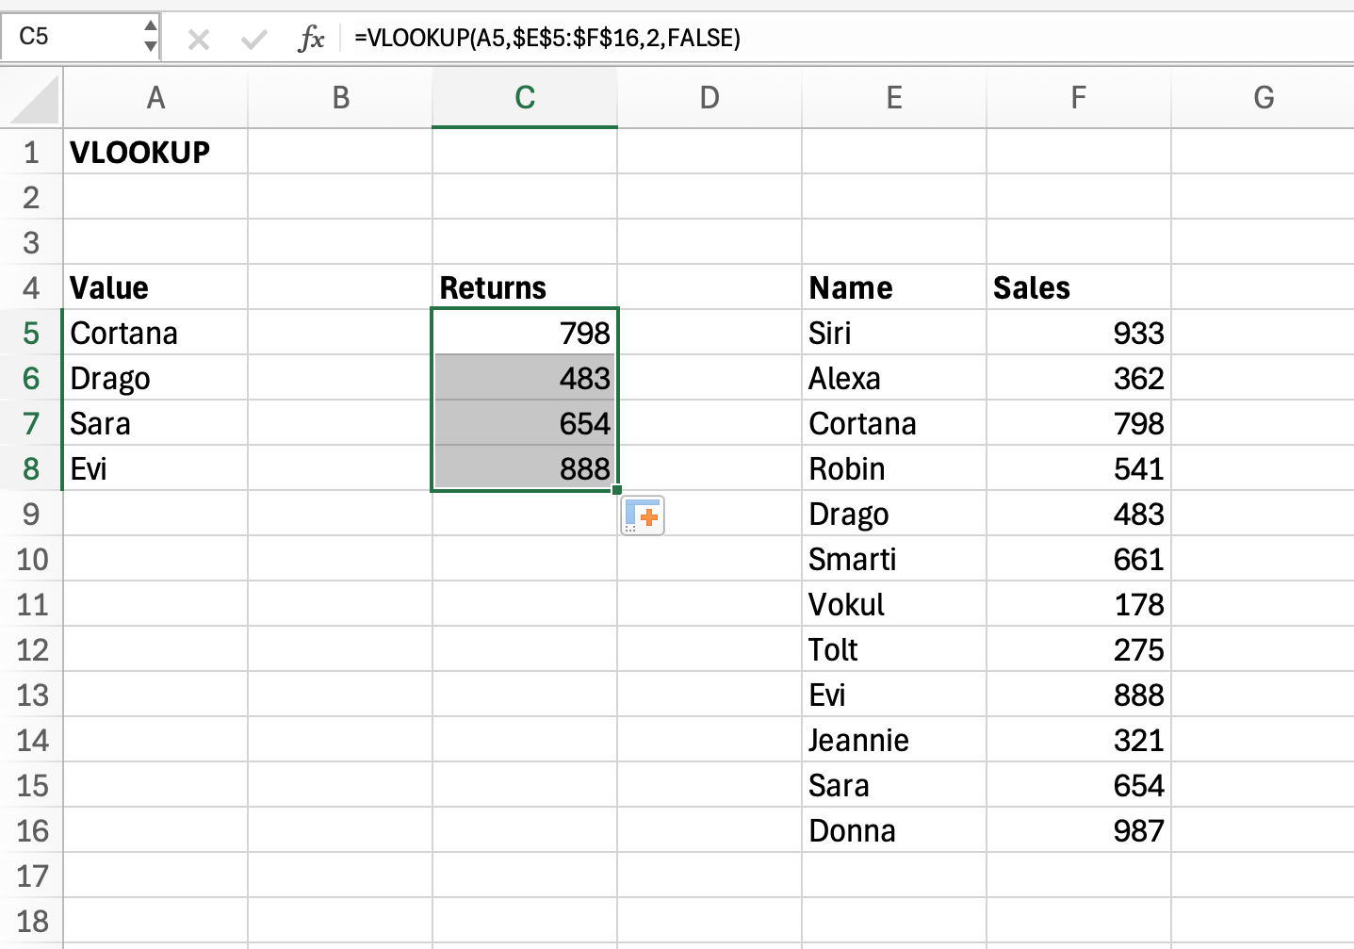This screenshot has height=949, width=1354.
Task: Select column A header
Action: point(155,98)
